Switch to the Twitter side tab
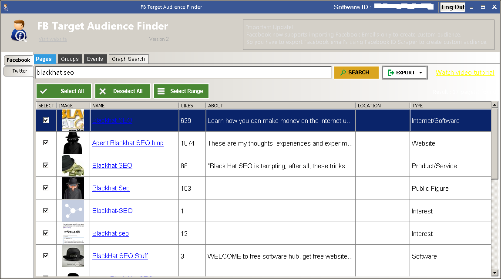The image size is (501, 279). point(20,71)
